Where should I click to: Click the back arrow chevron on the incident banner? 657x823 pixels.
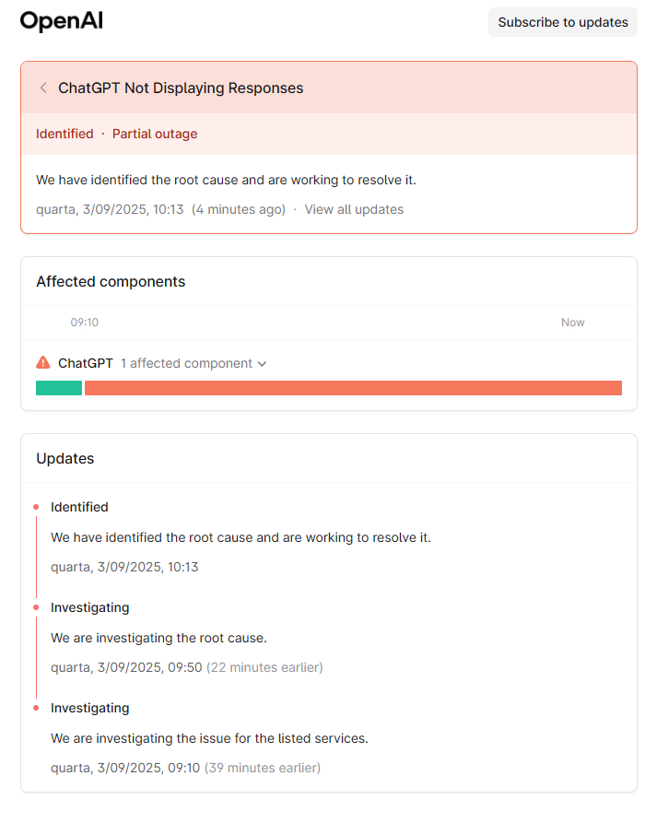[43, 88]
